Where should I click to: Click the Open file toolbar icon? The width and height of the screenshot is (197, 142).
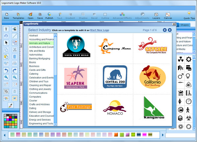point(31,16)
